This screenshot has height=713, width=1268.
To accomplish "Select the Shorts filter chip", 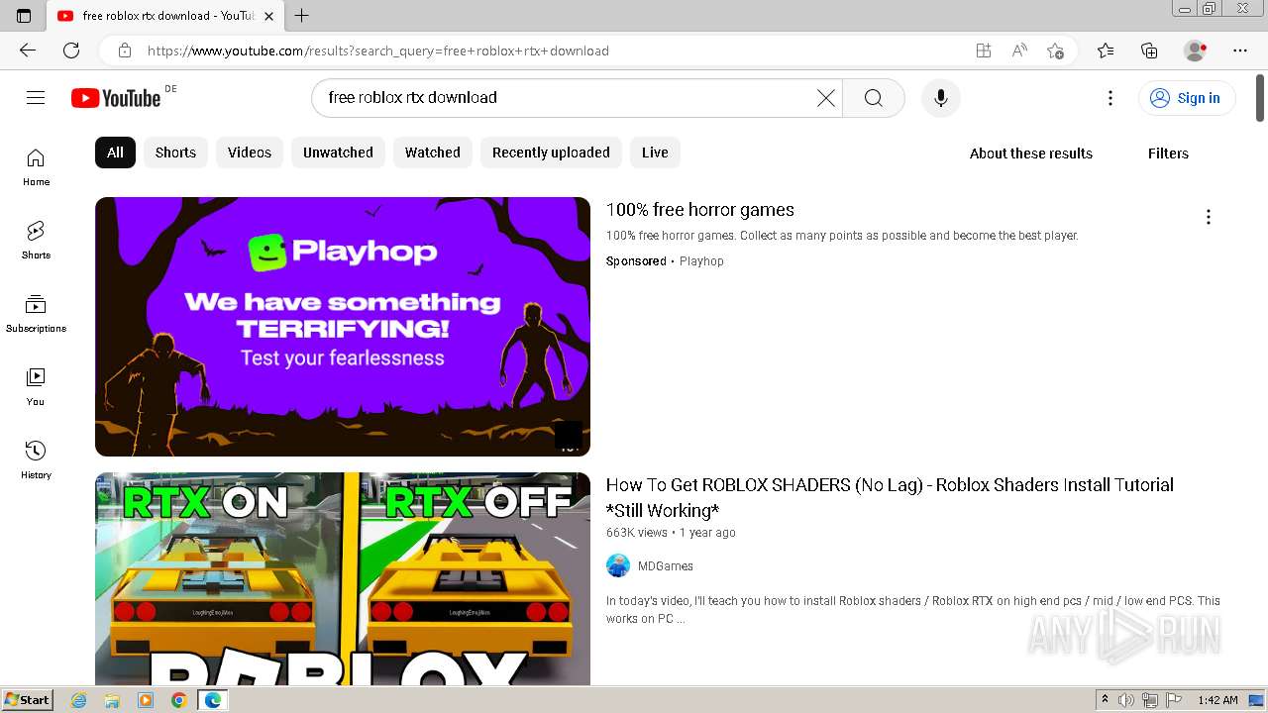I will click(175, 153).
